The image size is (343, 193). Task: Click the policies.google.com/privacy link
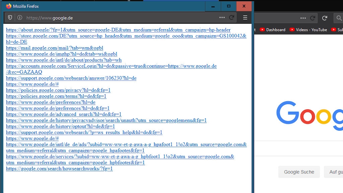click(58, 90)
